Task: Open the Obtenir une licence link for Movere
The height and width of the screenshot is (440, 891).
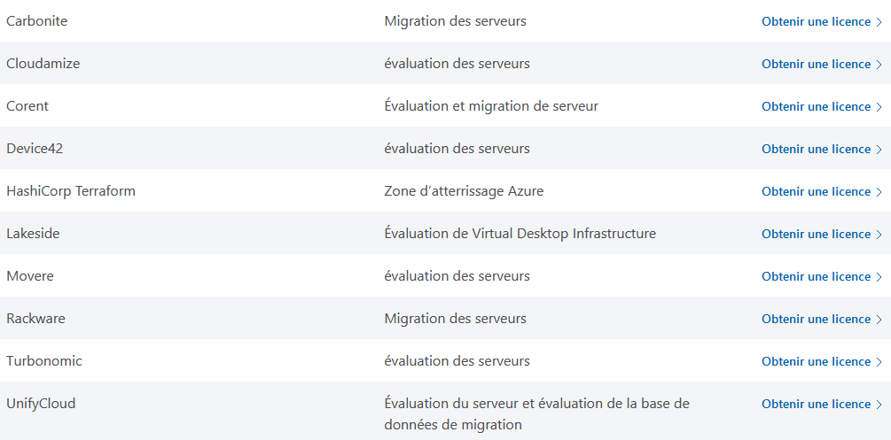Action: (x=822, y=276)
